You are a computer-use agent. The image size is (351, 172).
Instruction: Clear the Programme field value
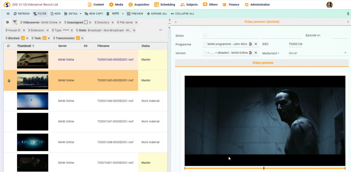(x=256, y=44)
